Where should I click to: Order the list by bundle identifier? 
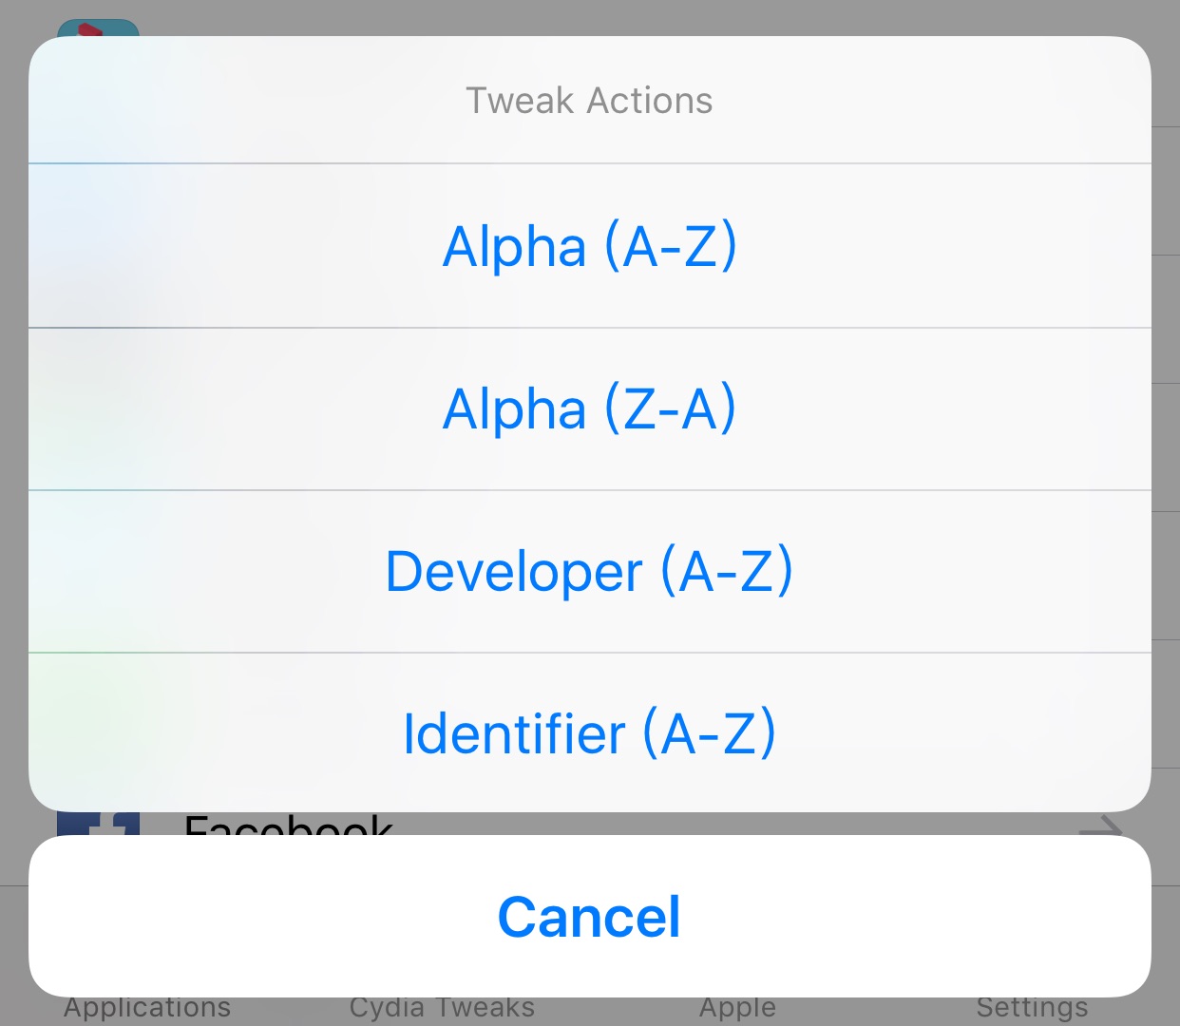point(590,732)
